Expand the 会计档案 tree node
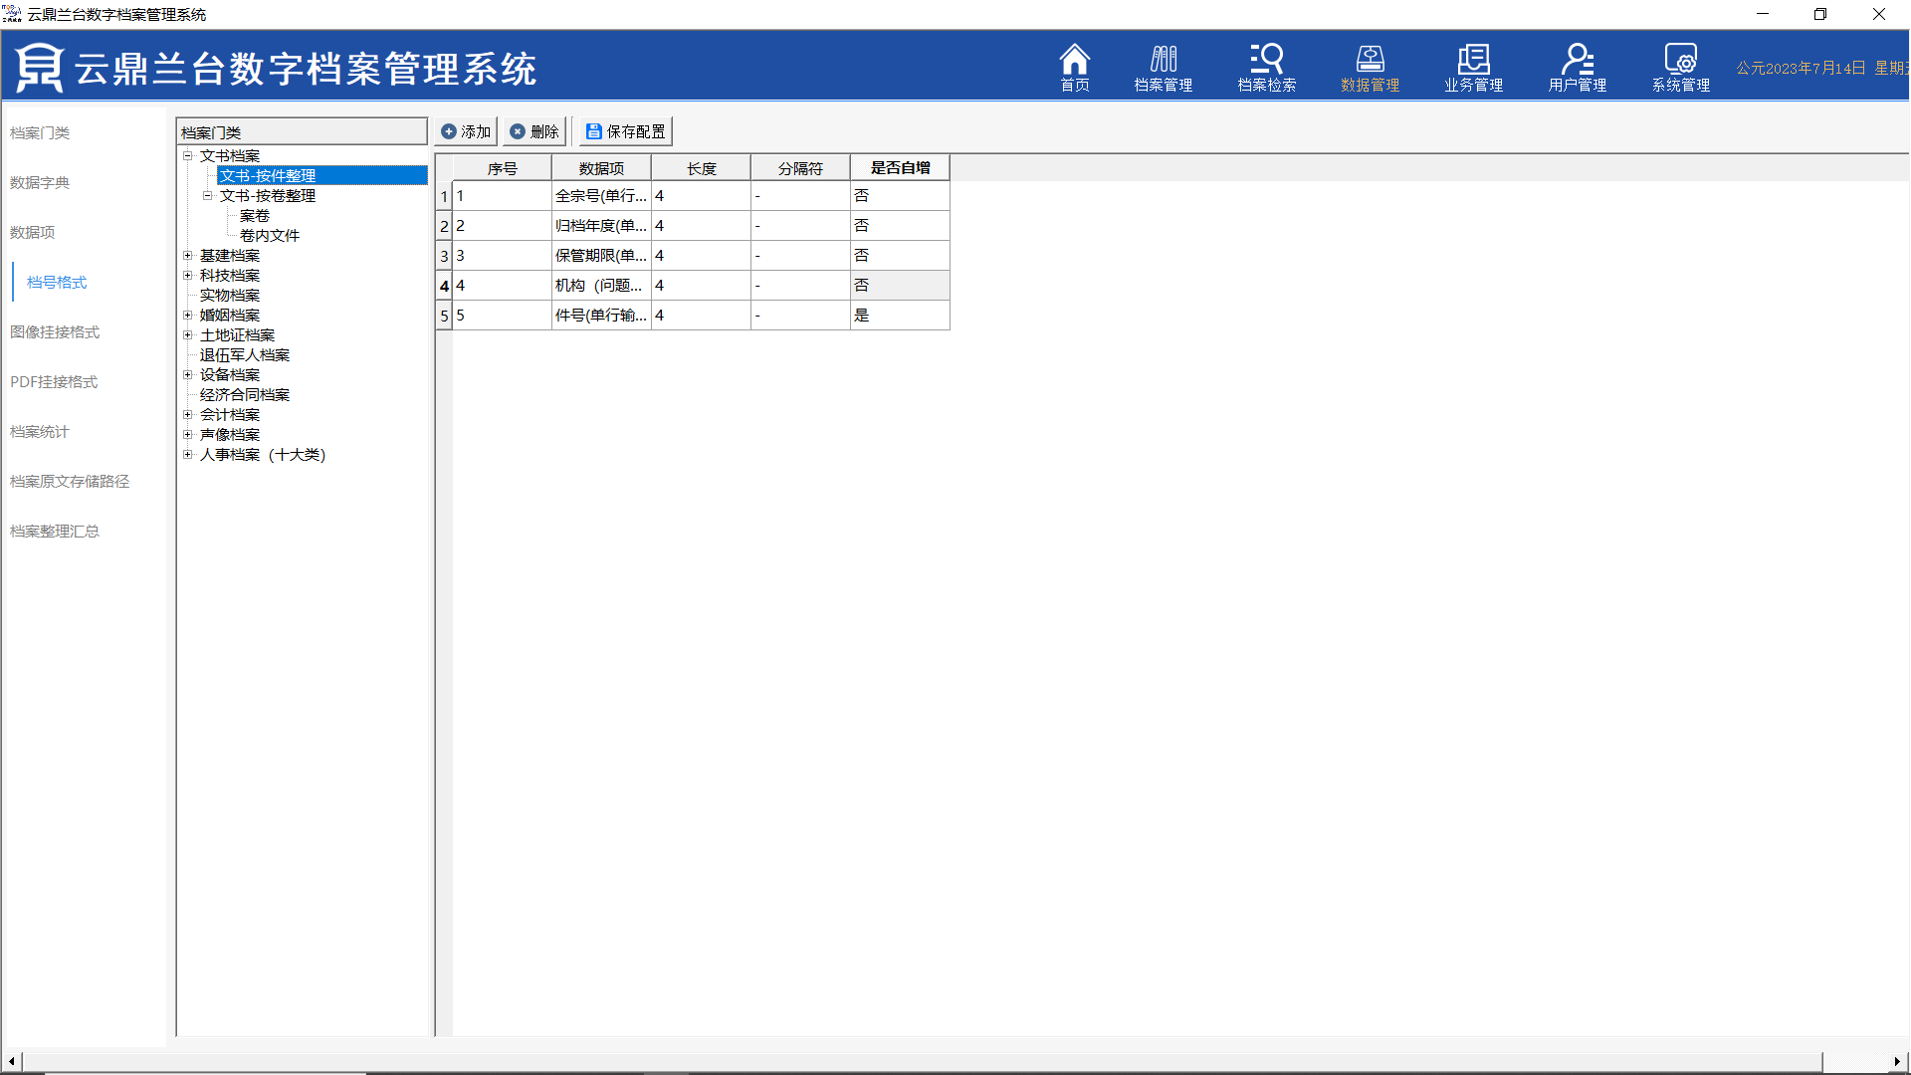 pyautogui.click(x=187, y=415)
